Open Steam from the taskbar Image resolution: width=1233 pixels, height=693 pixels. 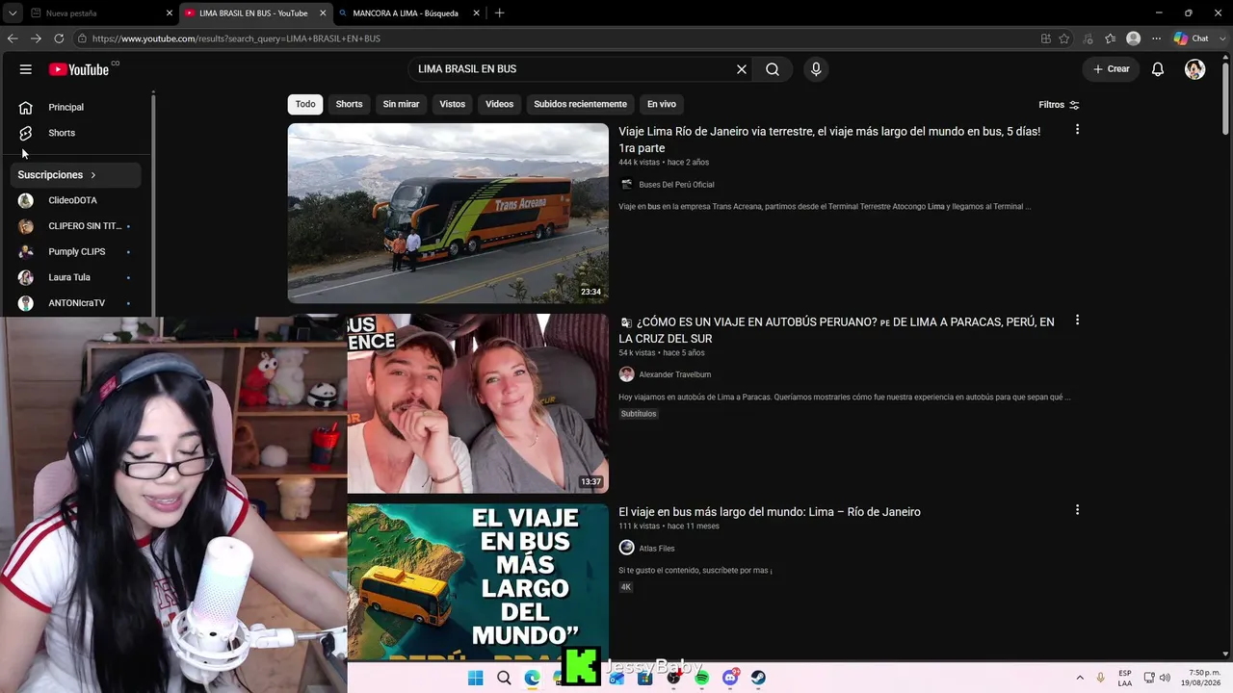(758, 678)
